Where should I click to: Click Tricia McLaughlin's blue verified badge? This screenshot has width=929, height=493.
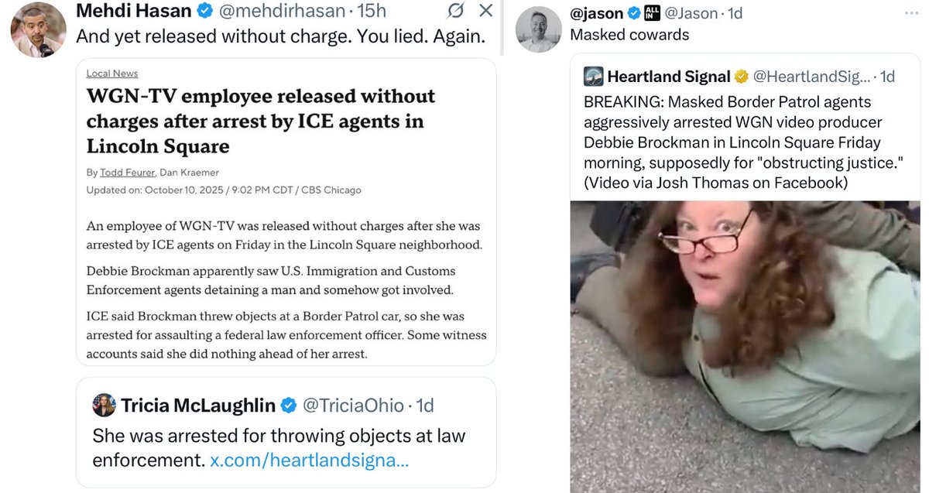click(288, 405)
